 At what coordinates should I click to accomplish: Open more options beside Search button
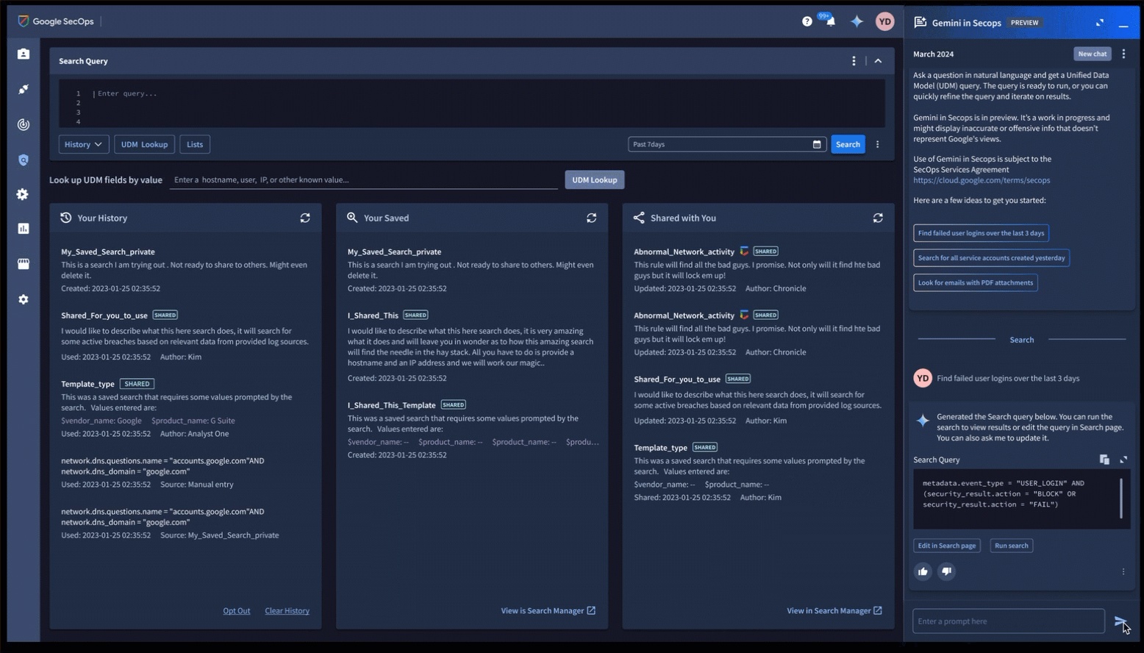[877, 144]
